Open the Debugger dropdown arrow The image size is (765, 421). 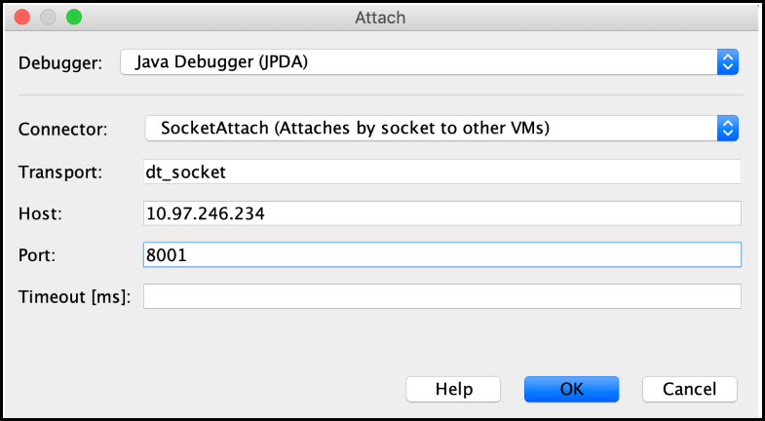(x=728, y=63)
